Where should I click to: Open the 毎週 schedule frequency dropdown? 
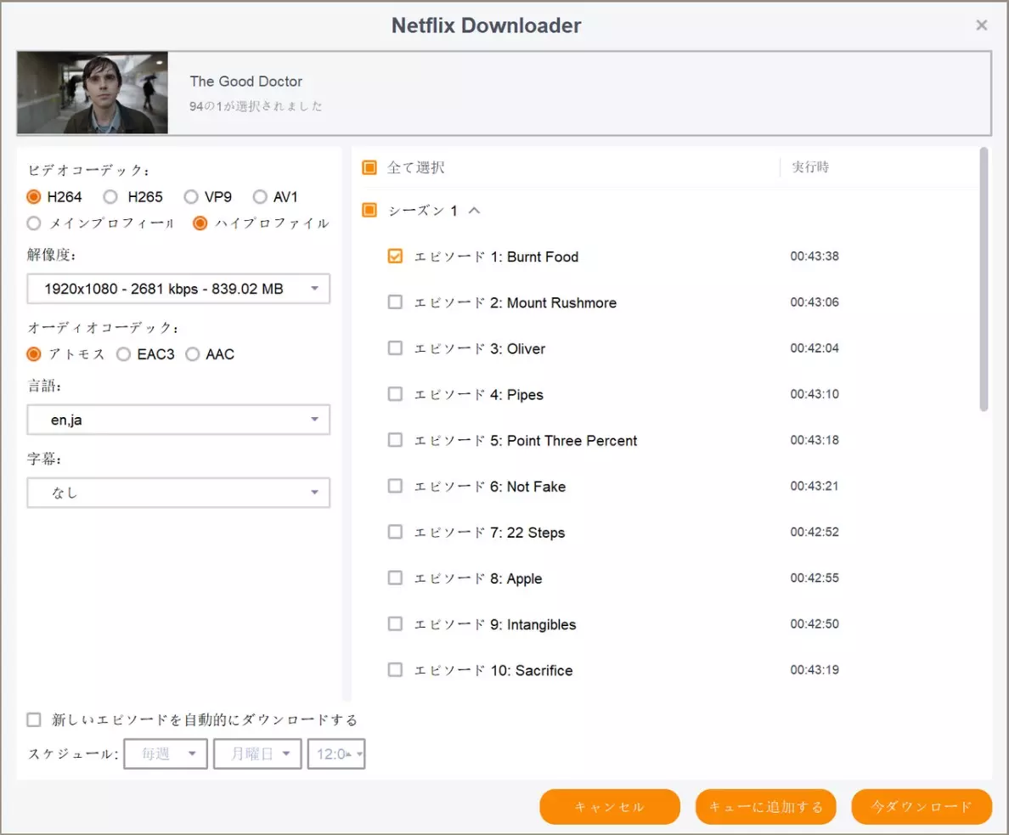[x=166, y=754]
